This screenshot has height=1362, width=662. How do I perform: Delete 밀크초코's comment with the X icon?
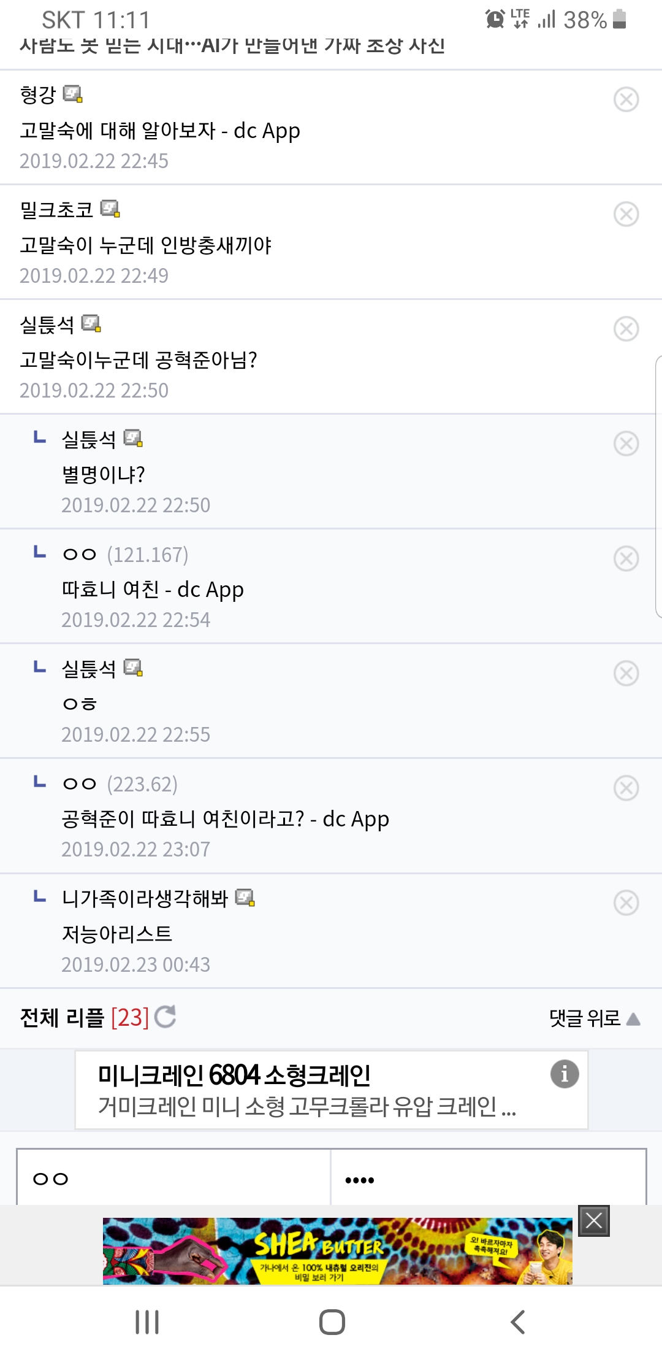[x=626, y=214]
